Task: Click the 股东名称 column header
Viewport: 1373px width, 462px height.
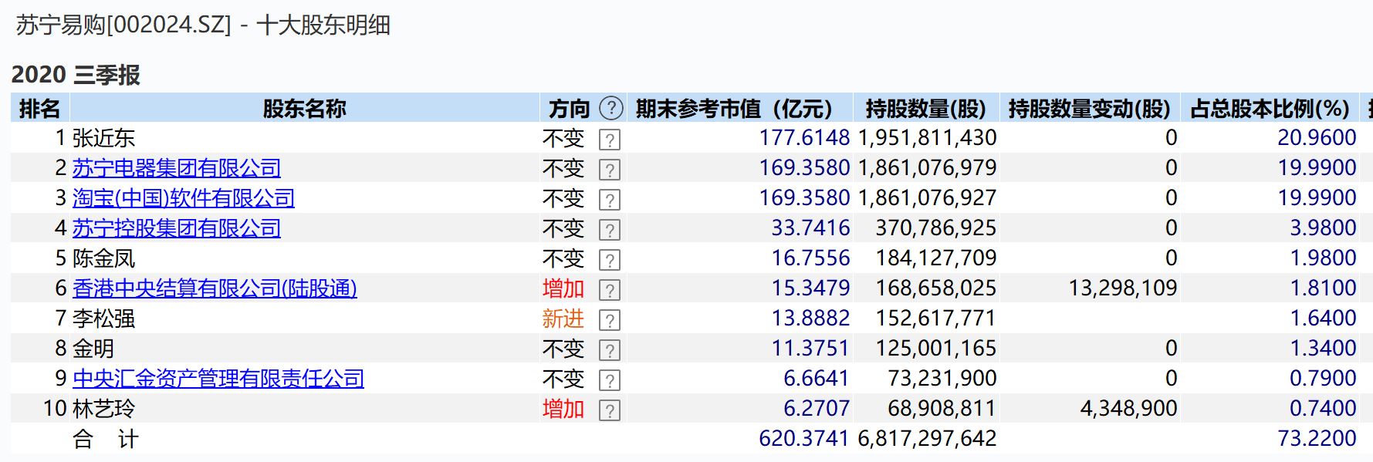Action: click(305, 109)
